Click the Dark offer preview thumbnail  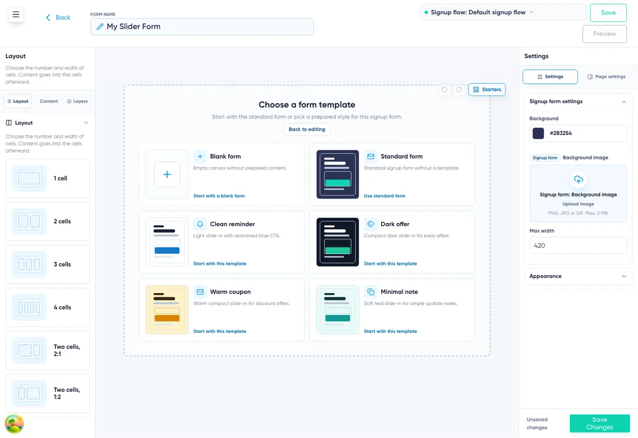[x=338, y=242]
